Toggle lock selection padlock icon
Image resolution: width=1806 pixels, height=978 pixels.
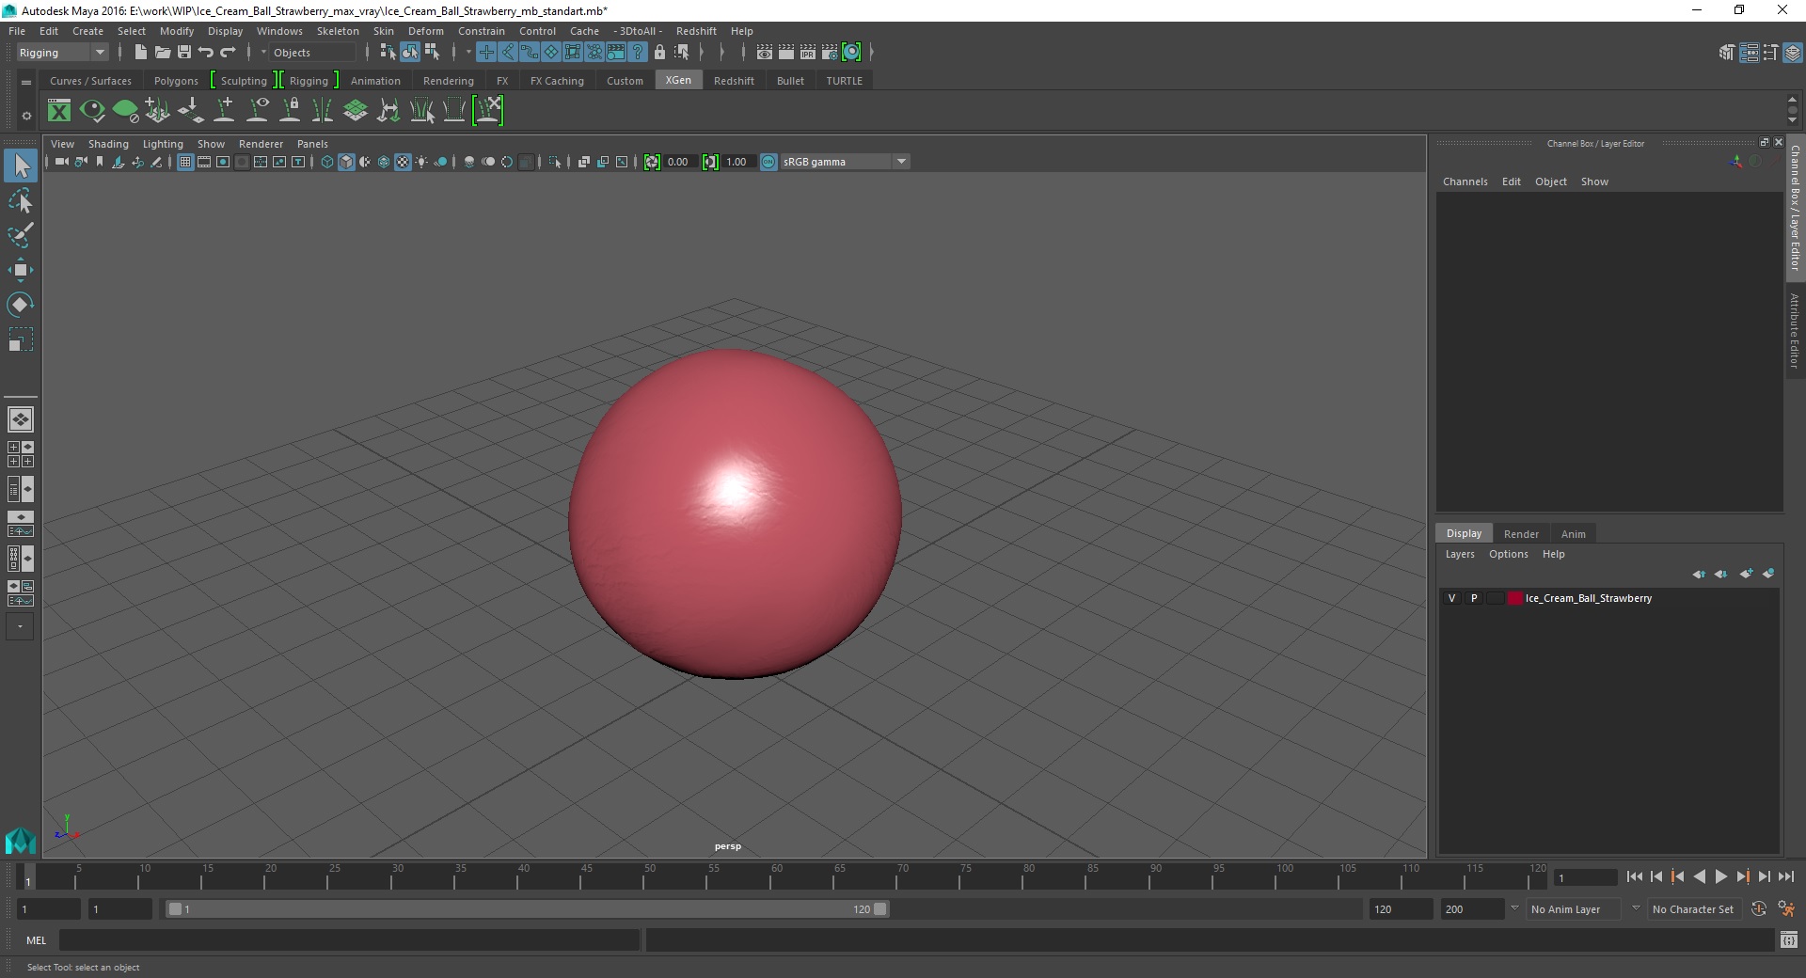(x=660, y=53)
